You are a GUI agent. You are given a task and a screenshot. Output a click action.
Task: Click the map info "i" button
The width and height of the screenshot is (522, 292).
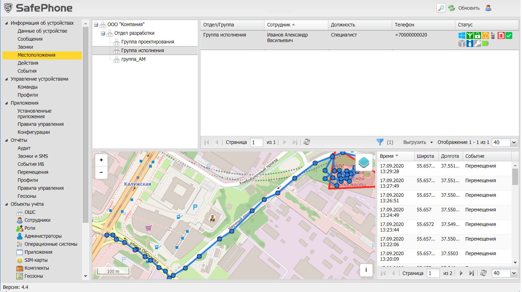366,270
